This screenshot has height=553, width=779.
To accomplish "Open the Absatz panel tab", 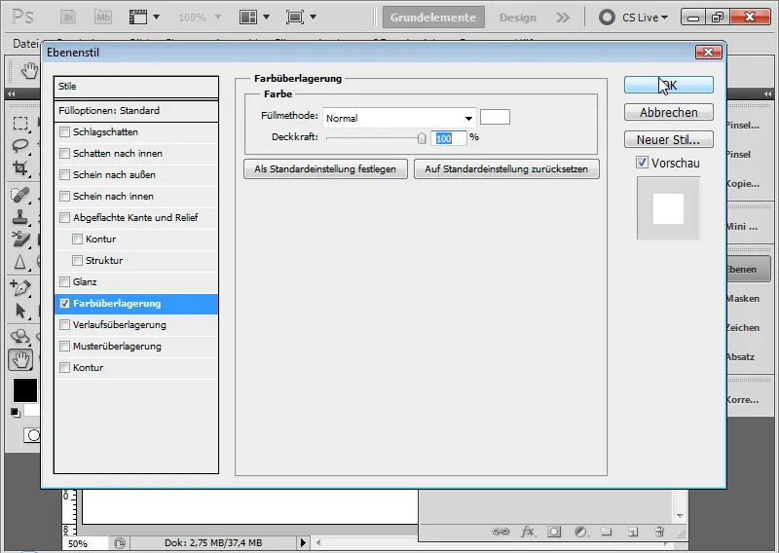I will coord(740,356).
